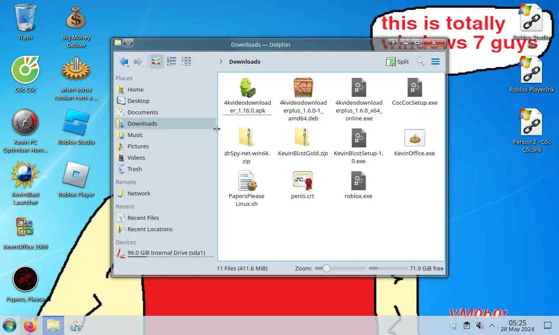Select the CocCocSetup.exe file icon
The height and width of the screenshot is (335, 559).
[x=415, y=87]
